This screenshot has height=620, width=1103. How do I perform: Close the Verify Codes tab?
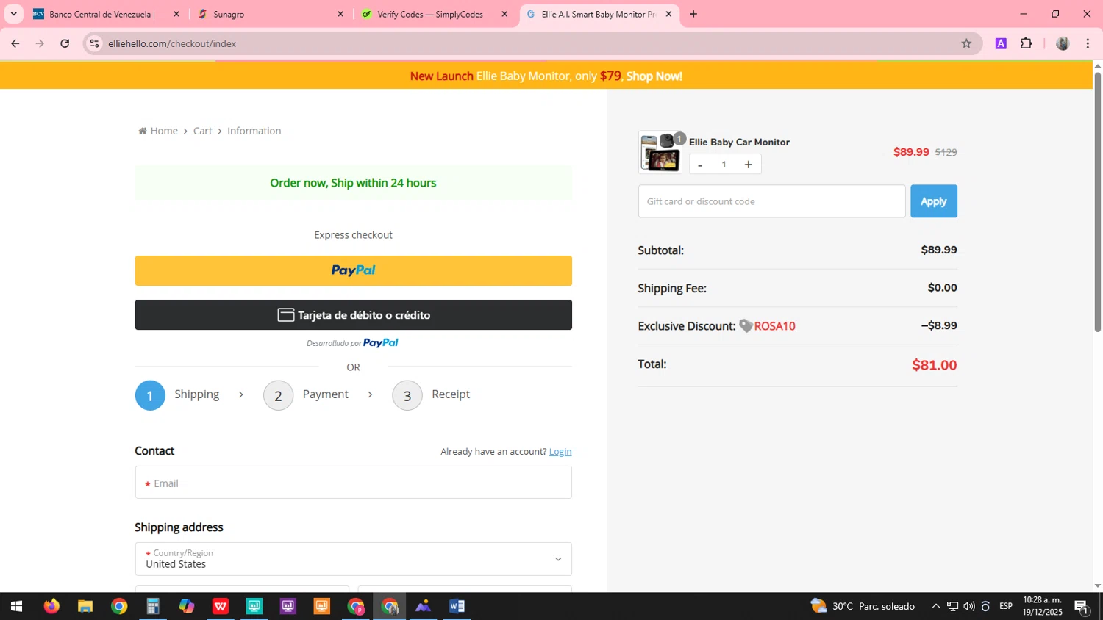pos(504,14)
